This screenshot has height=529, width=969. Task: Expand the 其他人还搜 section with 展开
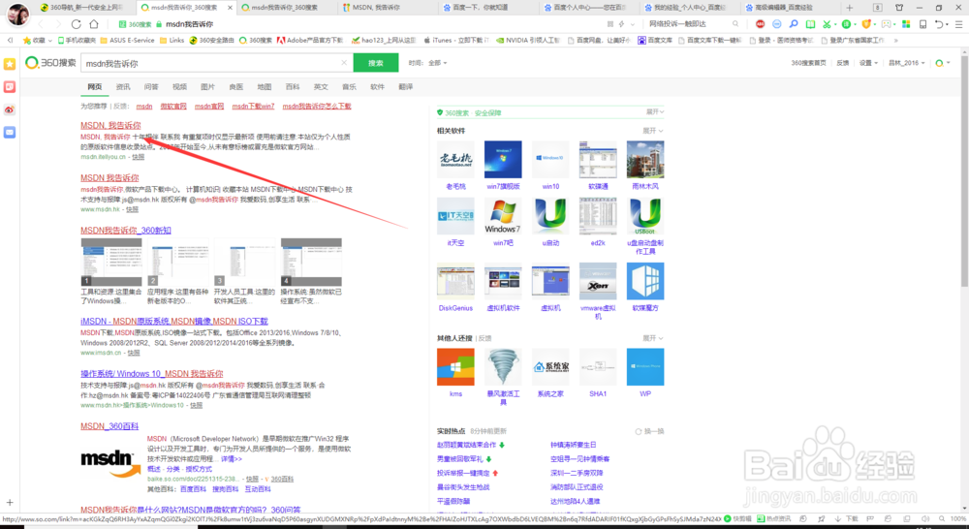pos(652,338)
